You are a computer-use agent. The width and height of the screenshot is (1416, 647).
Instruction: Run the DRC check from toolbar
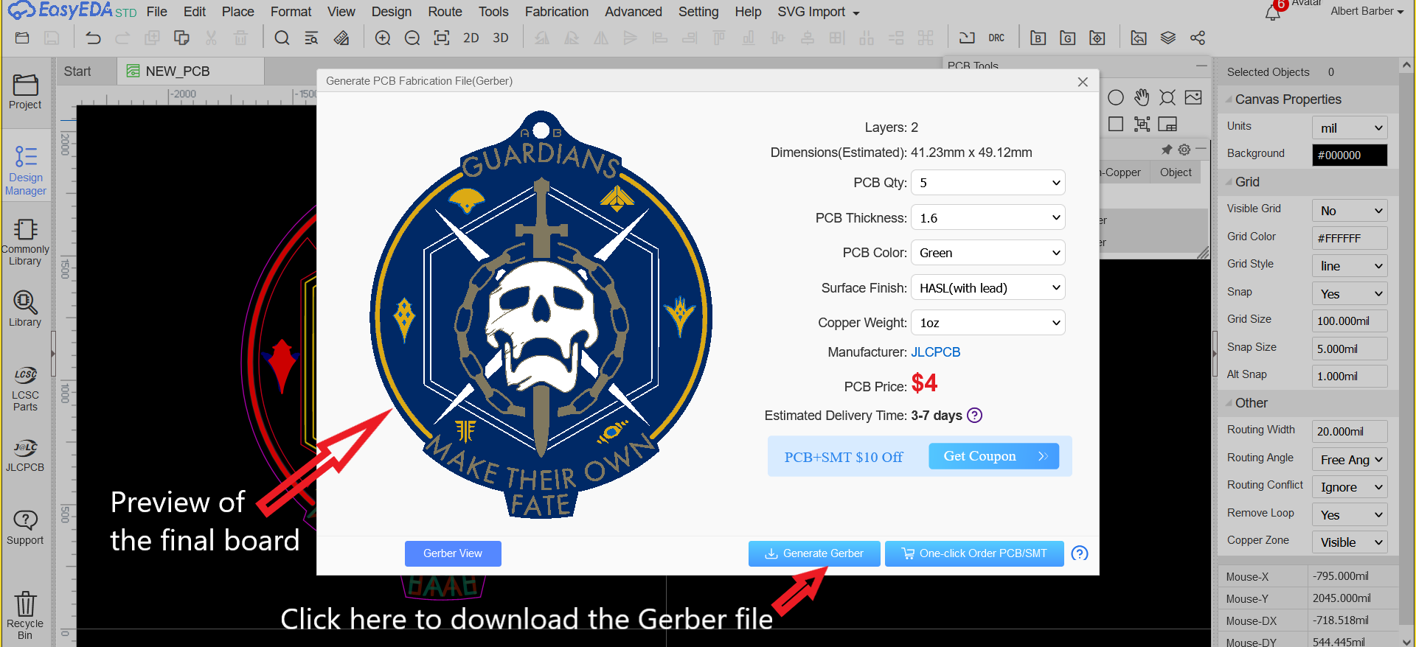[996, 38]
